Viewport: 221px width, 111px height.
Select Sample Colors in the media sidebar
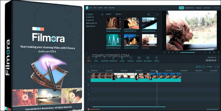(x=91, y=23)
